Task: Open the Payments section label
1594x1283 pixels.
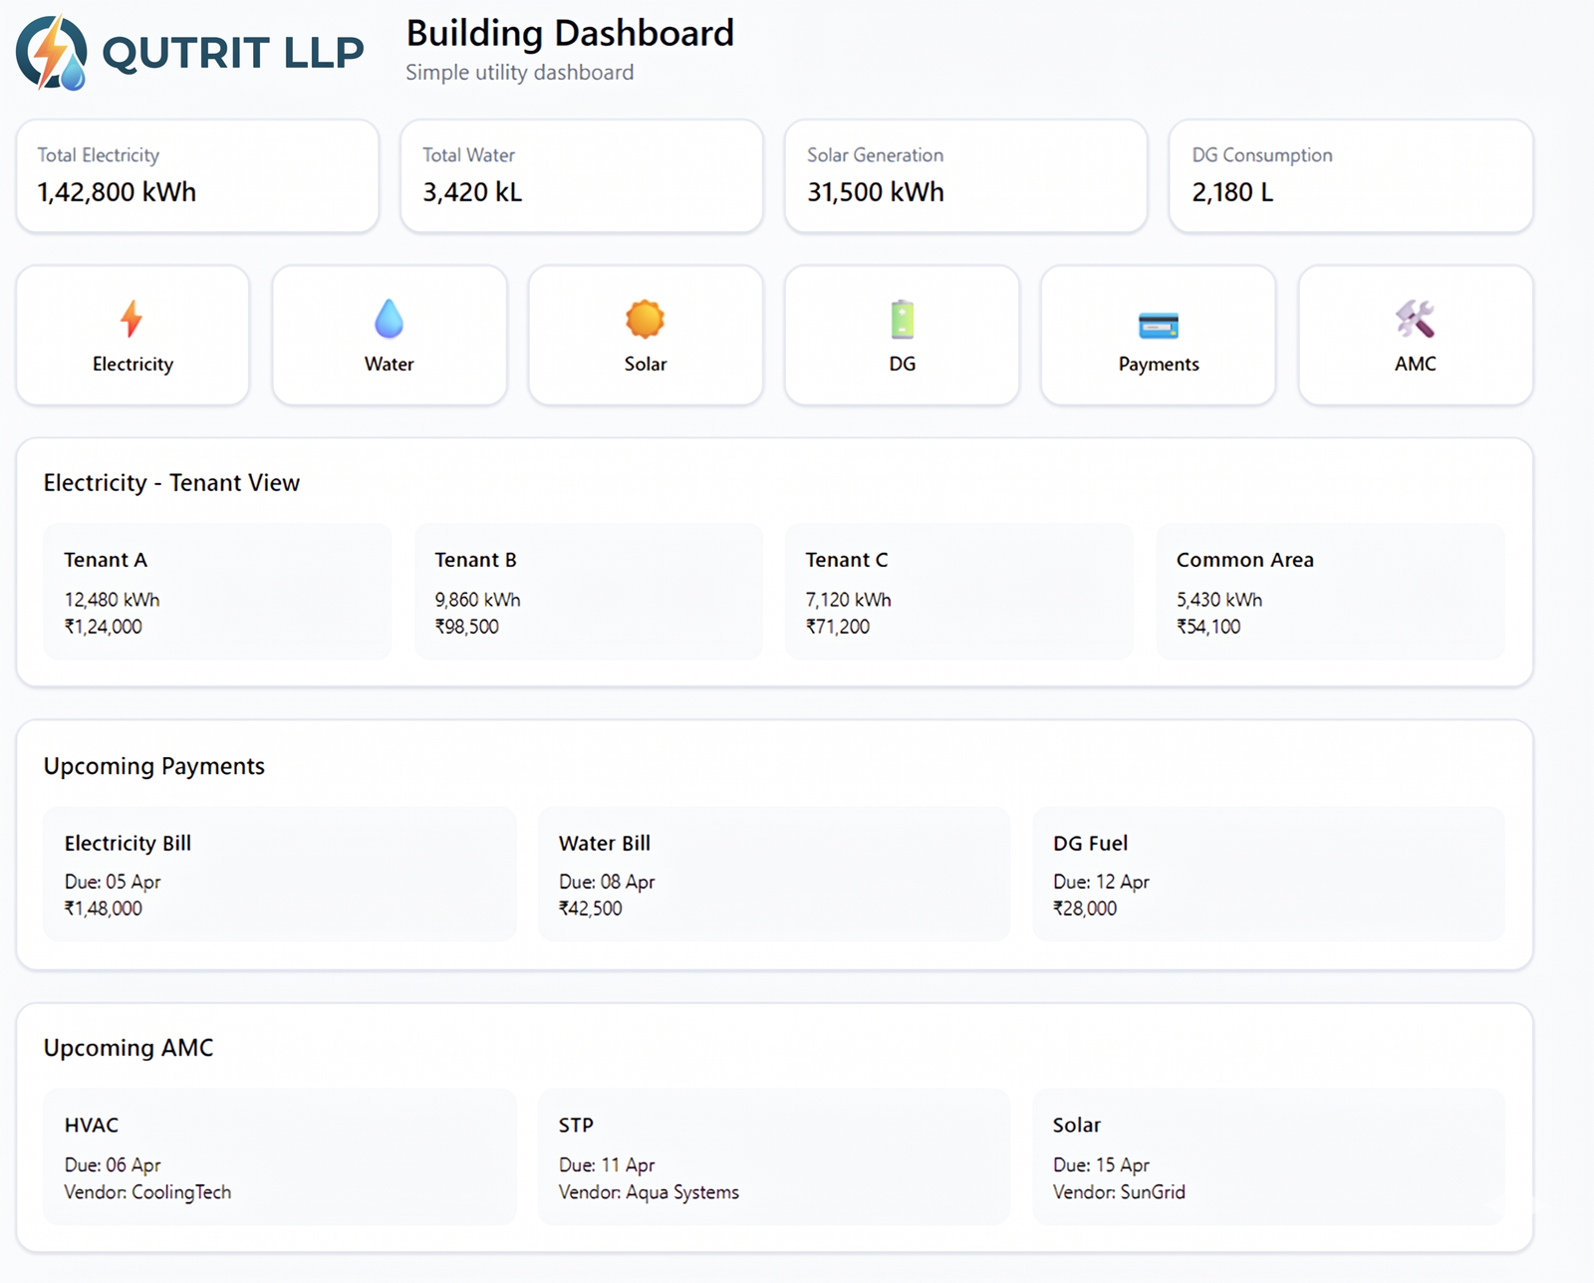Action: pos(1159,365)
